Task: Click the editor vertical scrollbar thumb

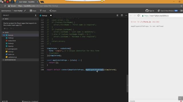Action: [127, 83]
